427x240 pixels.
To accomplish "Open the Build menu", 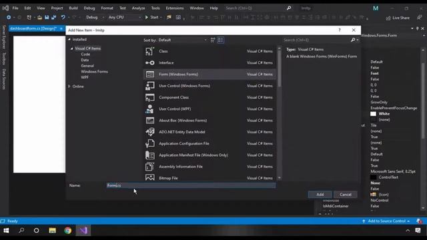I will [73, 8].
